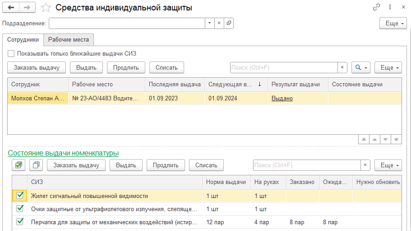Uncheck all items icon in lower toolbar
The width and height of the screenshot is (411, 231).
[36, 165]
